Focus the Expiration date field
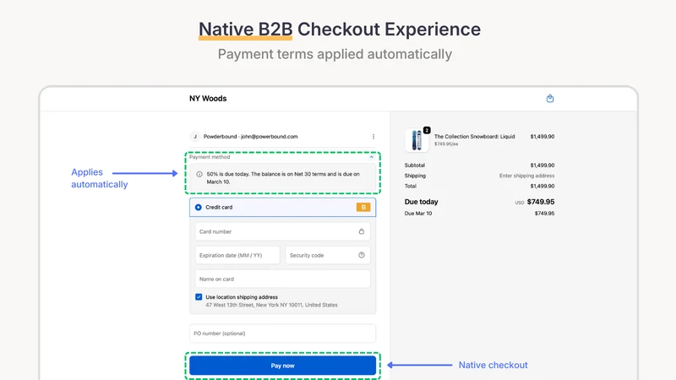676x380 pixels. point(237,255)
